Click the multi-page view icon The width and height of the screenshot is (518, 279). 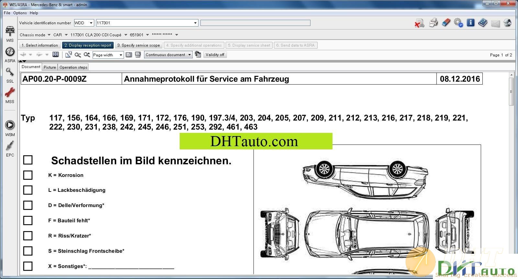(138, 55)
